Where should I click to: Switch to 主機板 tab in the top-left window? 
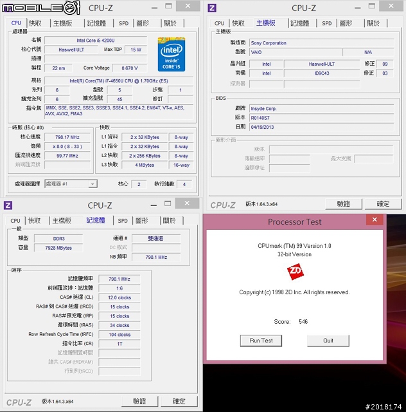click(x=63, y=23)
